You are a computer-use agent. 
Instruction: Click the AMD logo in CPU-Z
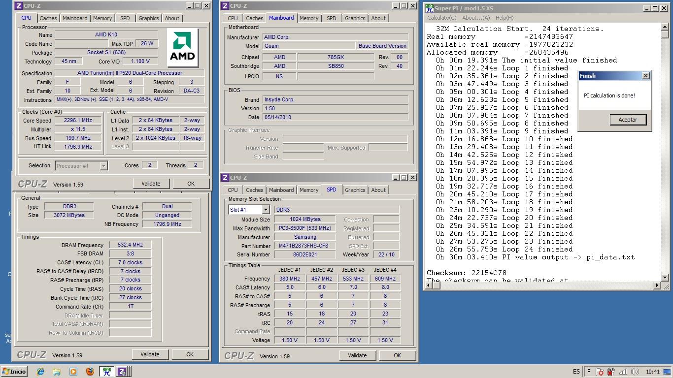182,47
